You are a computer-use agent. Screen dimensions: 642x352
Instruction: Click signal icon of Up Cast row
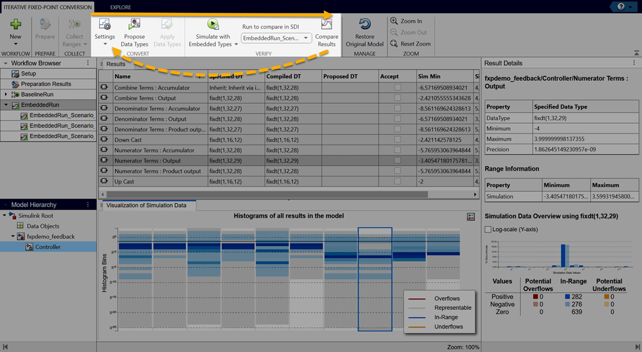[104, 181]
